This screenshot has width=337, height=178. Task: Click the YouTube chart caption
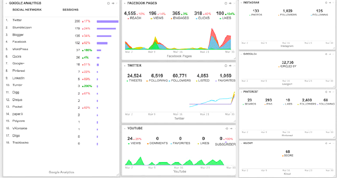[180, 172]
